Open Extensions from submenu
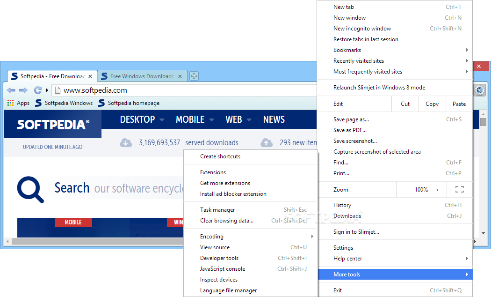This screenshot has width=491, height=297. click(x=251, y=172)
